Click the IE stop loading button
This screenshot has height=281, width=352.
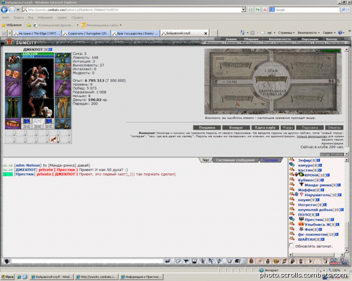265,9
